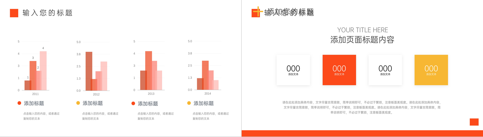Select the 添加标题 heading under the 2012 chart
Viewport: 483px width, 137px height.
[x=93, y=103]
